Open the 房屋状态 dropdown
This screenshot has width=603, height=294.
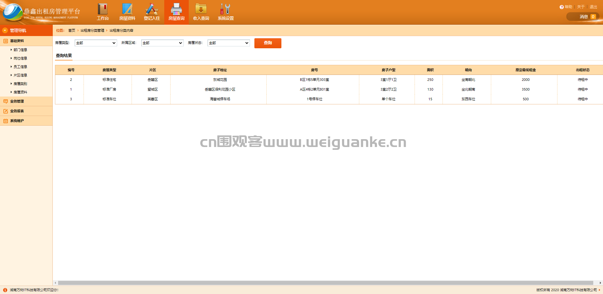[x=229, y=43]
